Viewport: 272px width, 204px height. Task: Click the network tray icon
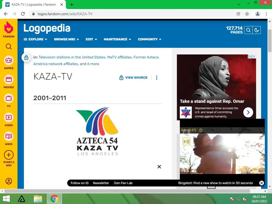click(x=238, y=199)
